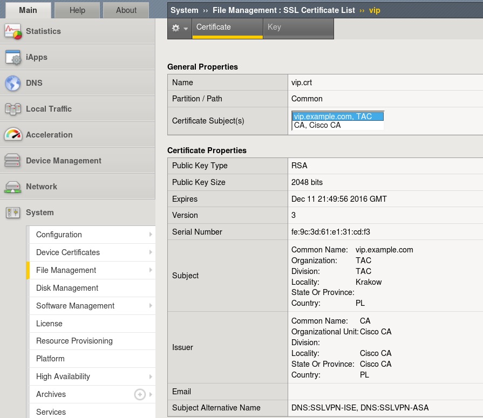Expand the High Availability submenu arrow

(x=151, y=376)
